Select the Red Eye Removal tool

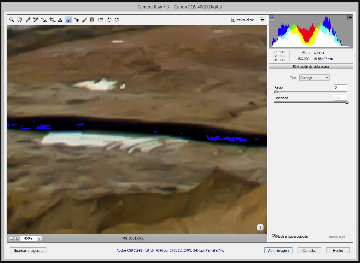(x=77, y=20)
